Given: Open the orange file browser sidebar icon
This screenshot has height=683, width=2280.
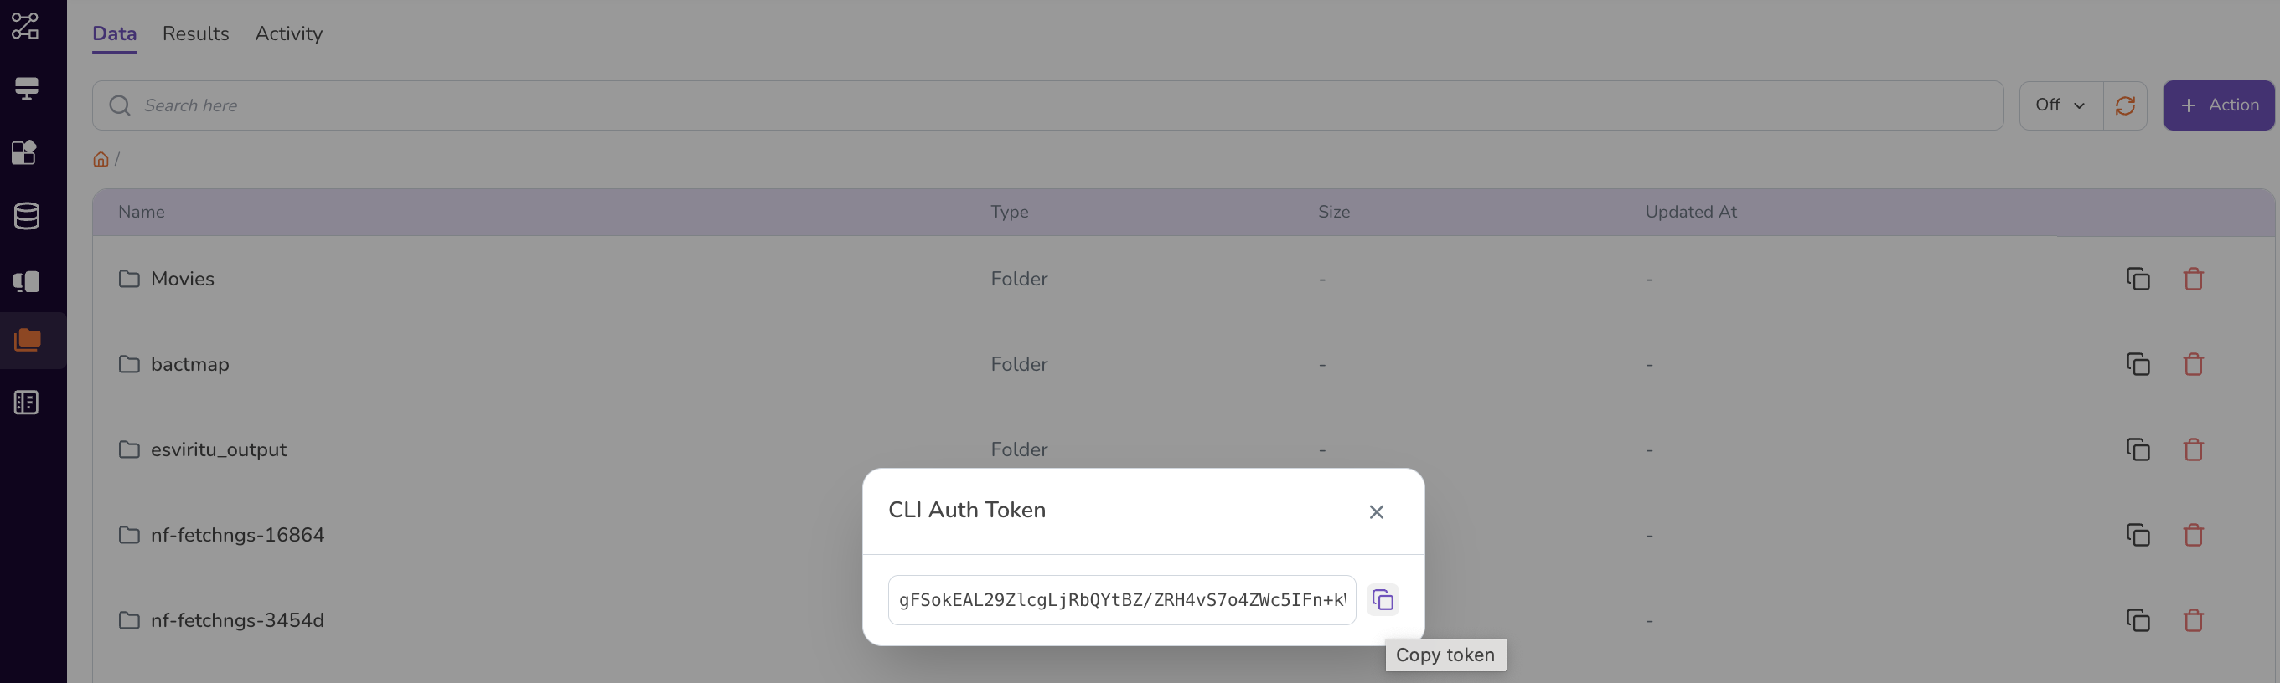Looking at the screenshot, I should pyautogui.click(x=28, y=339).
